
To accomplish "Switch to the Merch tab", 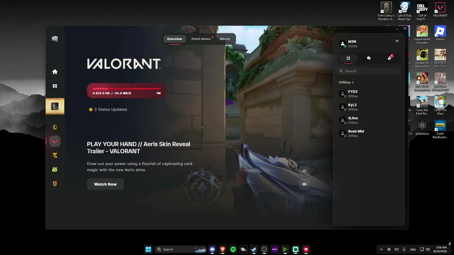I will (x=225, y=39).
